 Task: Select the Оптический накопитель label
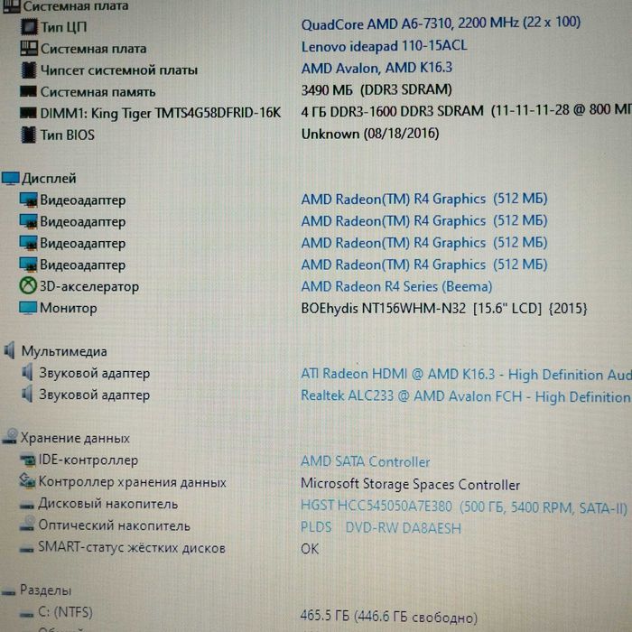pyautogui.click(x=114, y=525)
